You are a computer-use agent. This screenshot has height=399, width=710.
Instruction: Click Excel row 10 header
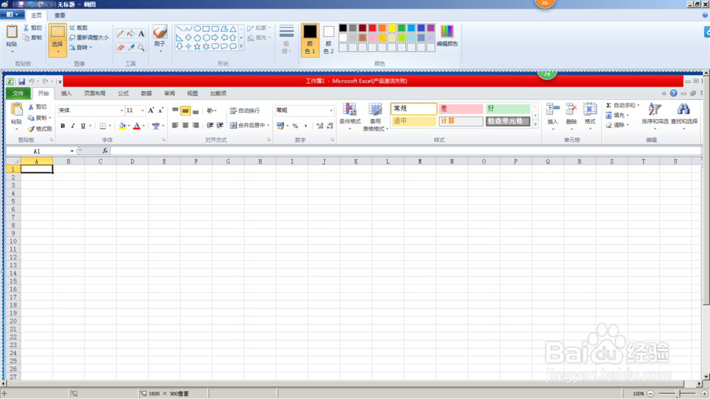[13, 241]
